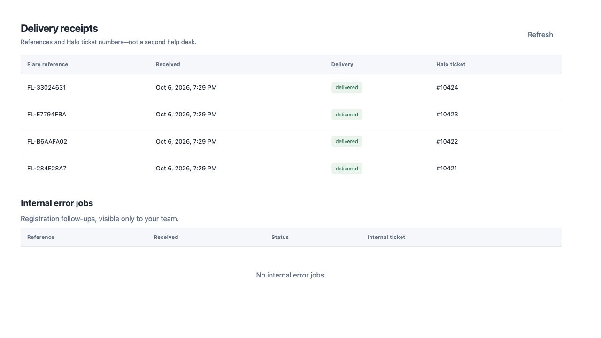Image resolution: width=601 pixels, height=338 pixels.
Task: Click the Internal error jobs heading
Action: 57,203
